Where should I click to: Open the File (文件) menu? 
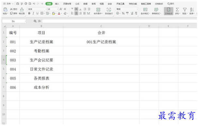(x=8, y=4)
